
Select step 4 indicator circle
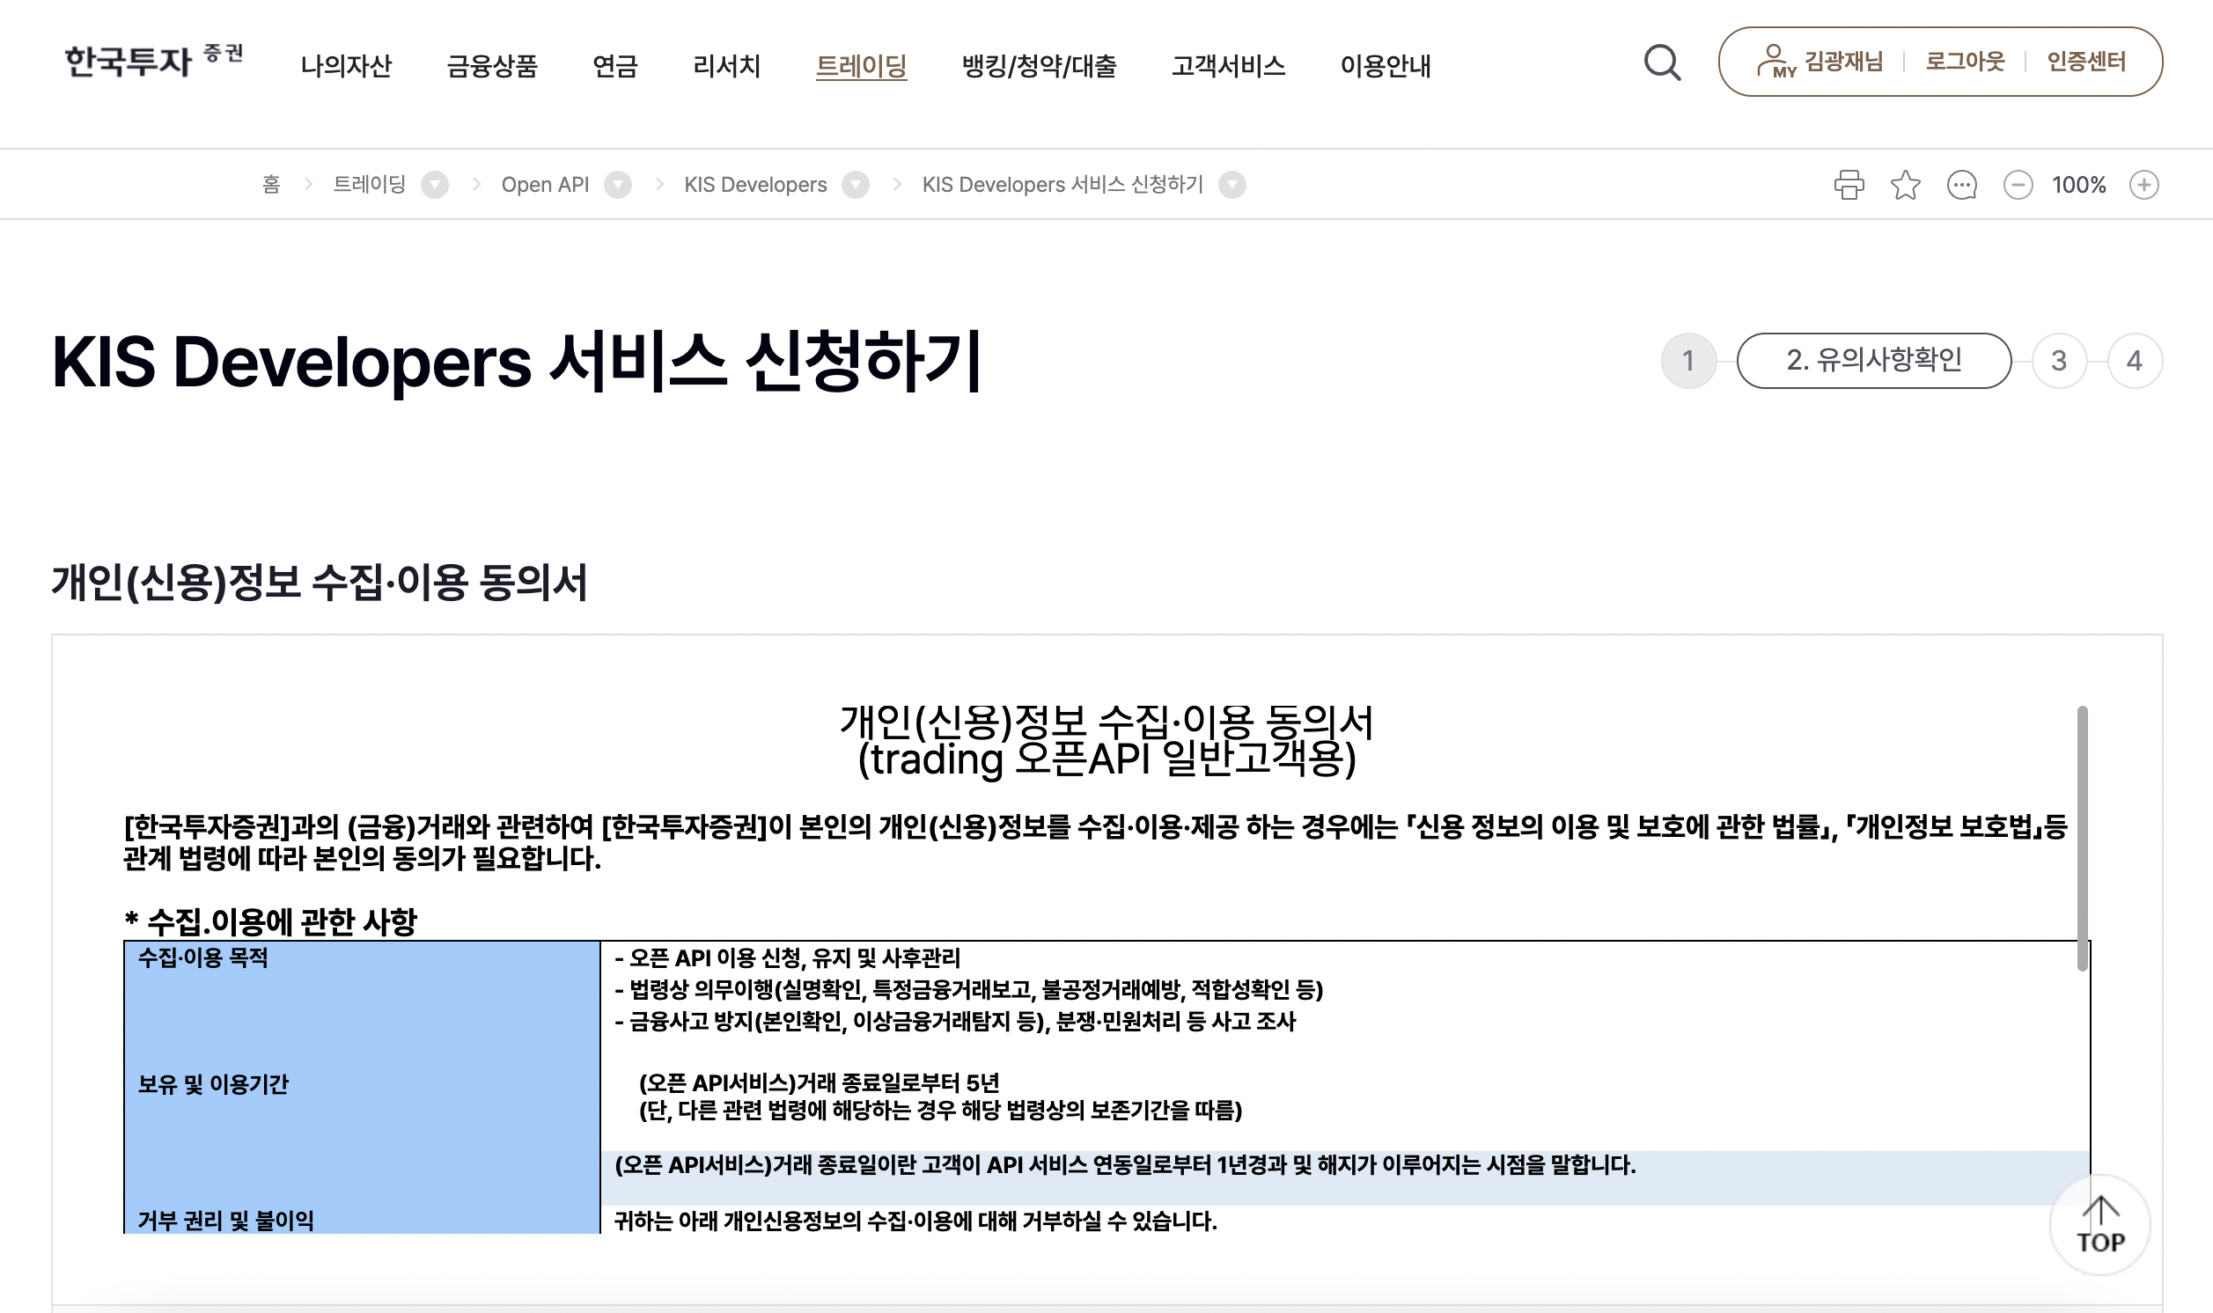[2135, 361]
